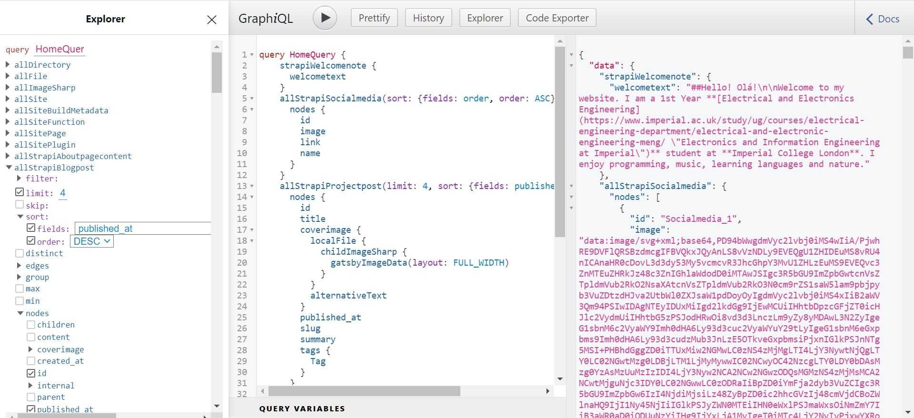Enable the skip argument checkbox
This screenshot has width=914, height=418.
click(x=20, y=205)
